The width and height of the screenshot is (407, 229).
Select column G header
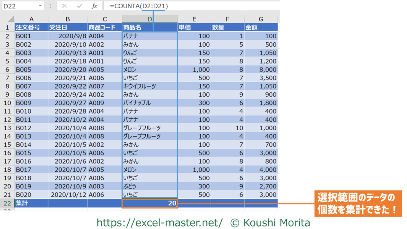pyautogui.click(x=260, y=19)
